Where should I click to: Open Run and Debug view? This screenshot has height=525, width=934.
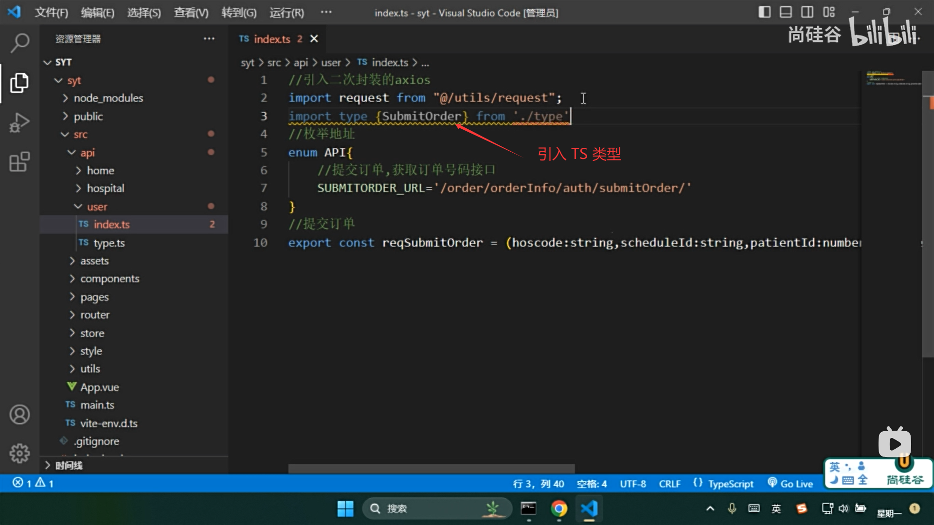[19, 122]
